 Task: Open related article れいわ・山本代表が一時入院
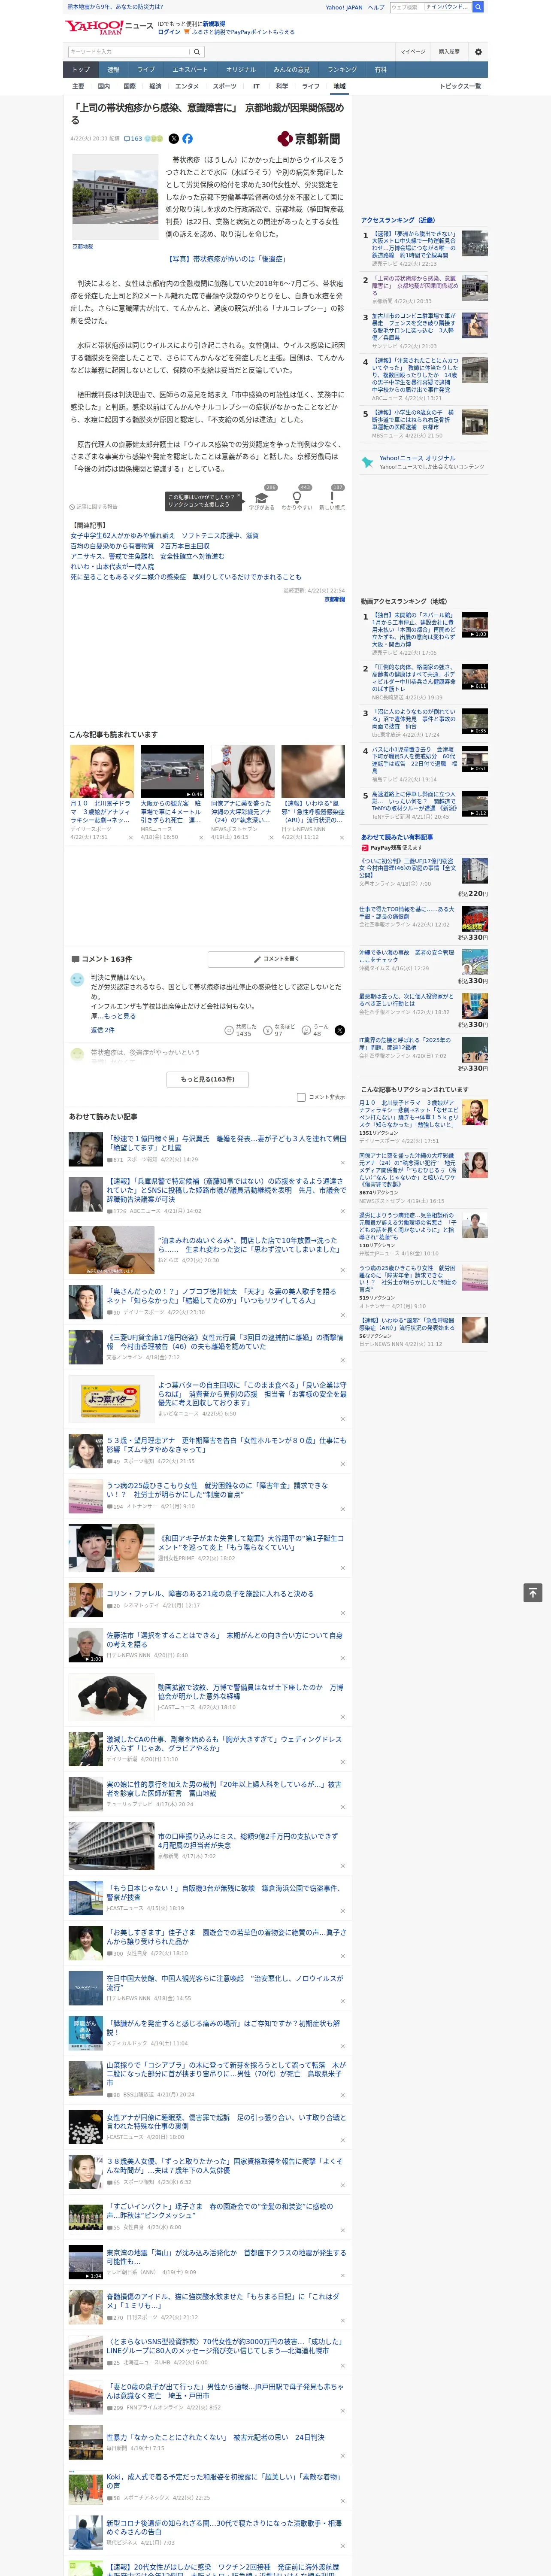click(112, 567)
